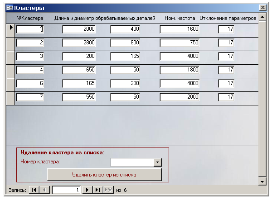Click cluster number field containing 4
This screenshot has height=200, width=272.
(x=30, y=70)
